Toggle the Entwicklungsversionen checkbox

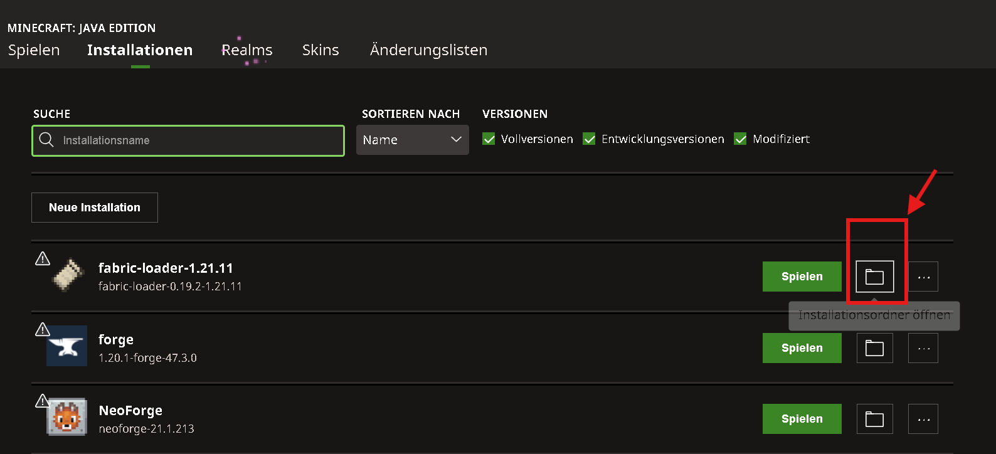click(x=589, y=139)
